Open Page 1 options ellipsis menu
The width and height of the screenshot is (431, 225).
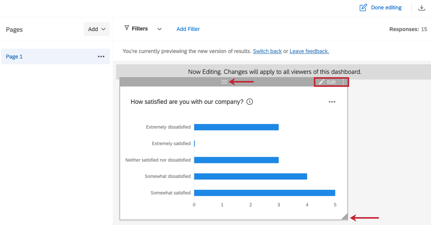point(101,57)
